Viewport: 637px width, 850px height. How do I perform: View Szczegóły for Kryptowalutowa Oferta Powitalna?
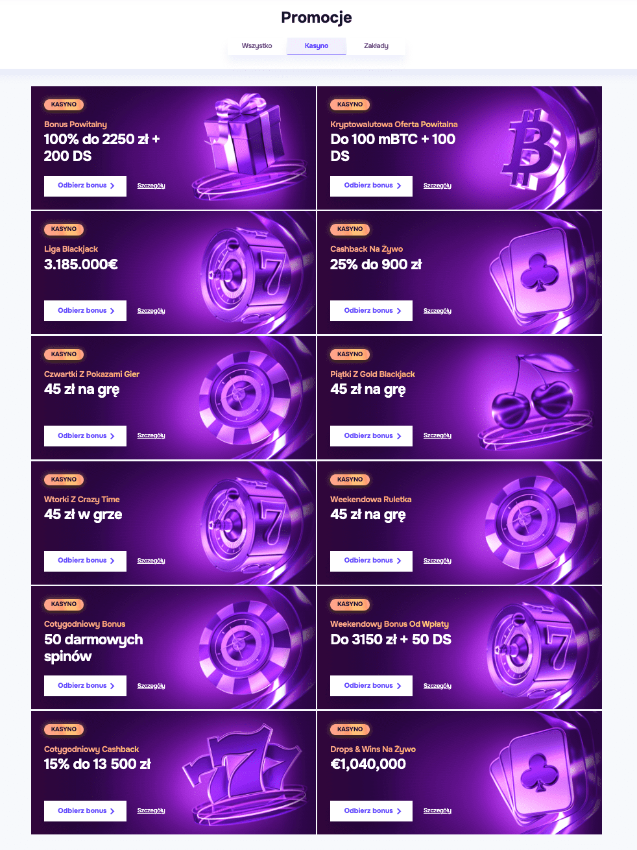click(437, 186)
